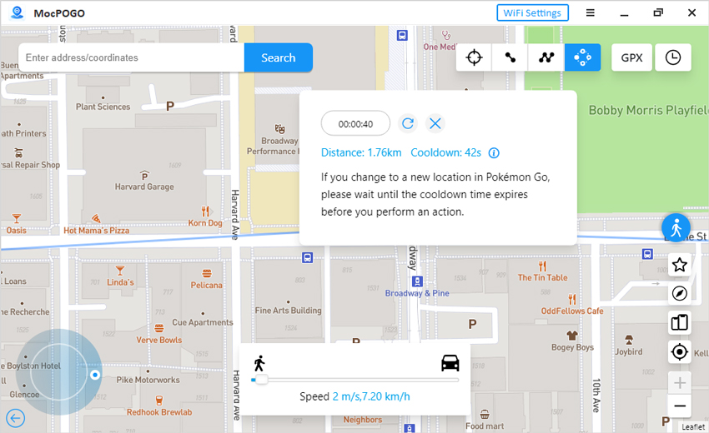
Task: Click the Broadway & Pine map label
Action: click(x=417, y=293)
